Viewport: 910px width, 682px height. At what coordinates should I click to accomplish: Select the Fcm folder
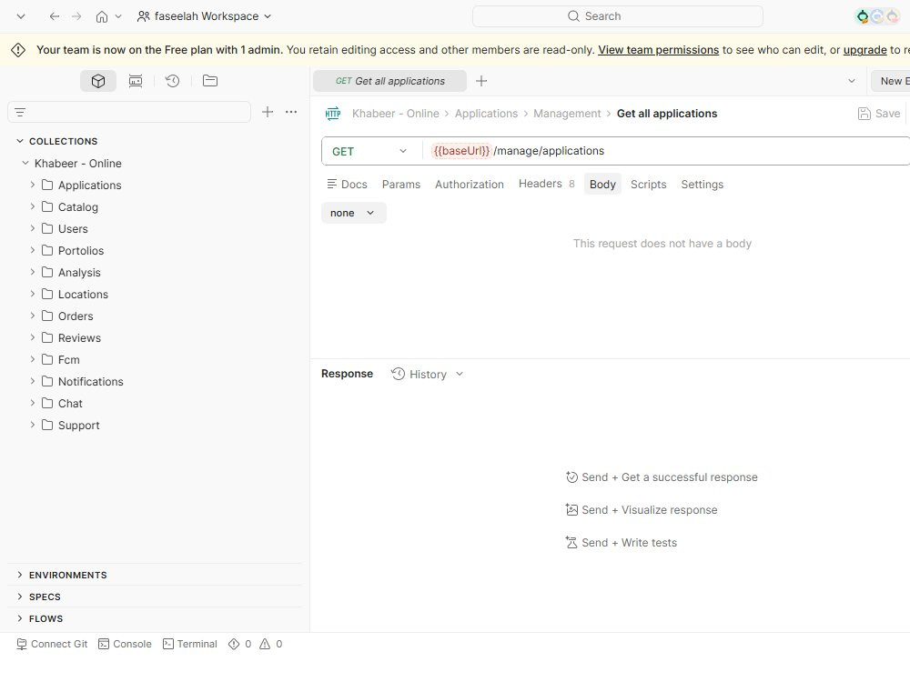point(68,359)
